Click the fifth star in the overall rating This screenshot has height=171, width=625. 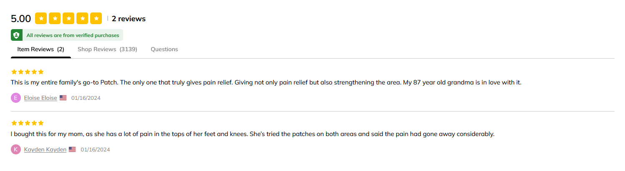click(x=96, y=19)
